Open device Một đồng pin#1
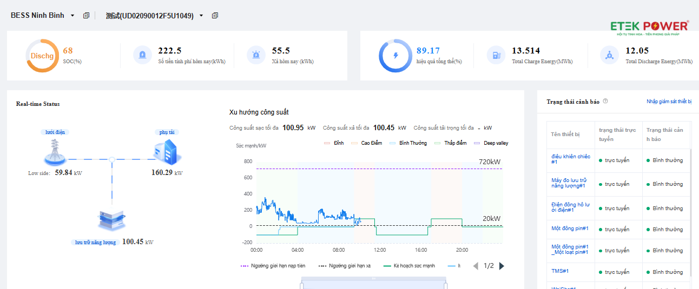Image resolution: width=699 pixels, height=289 pixels. (570, 228)
